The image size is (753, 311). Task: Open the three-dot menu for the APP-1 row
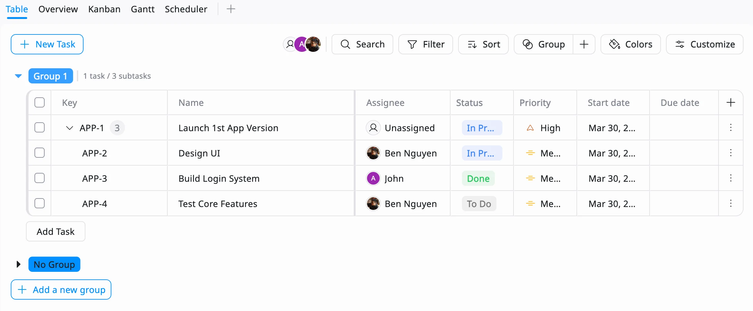coord(731,128)
